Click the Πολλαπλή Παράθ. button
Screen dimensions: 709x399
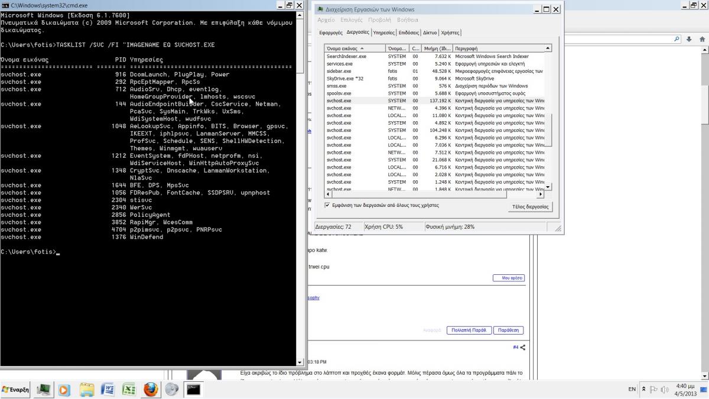click(x=469, y=330)
